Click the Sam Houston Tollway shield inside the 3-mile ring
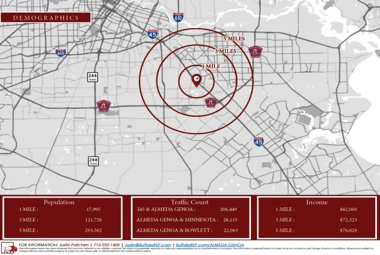Viewport: 380px width, 255px height. [x=210, y=102]
